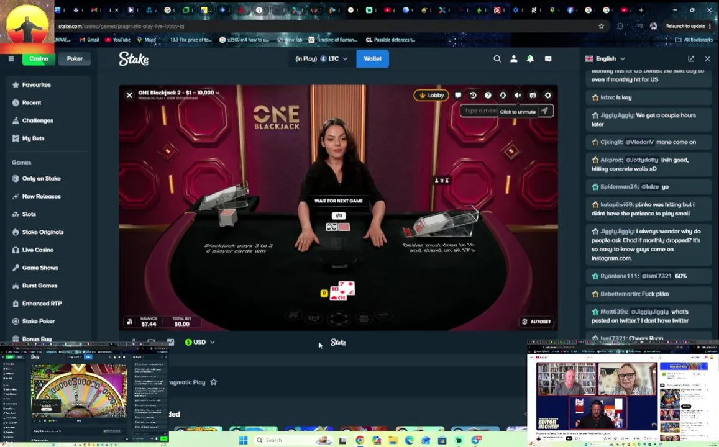The height and width of the screenshot is (447, 719).
Task: Click the Stake Originals flame icon
Action: (16, 232)
